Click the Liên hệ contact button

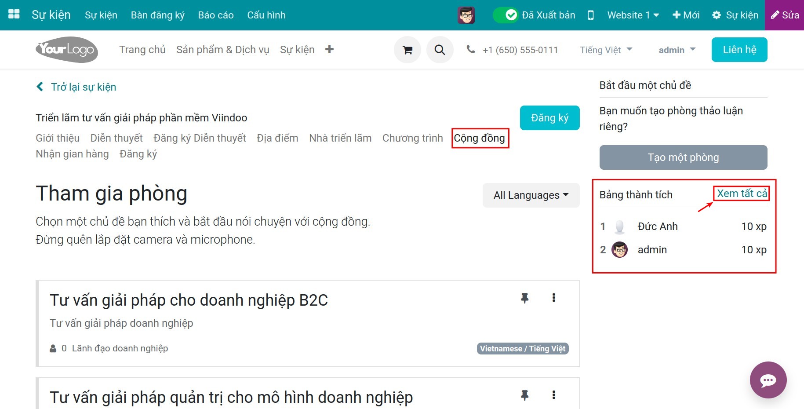(x=739, y=50)
